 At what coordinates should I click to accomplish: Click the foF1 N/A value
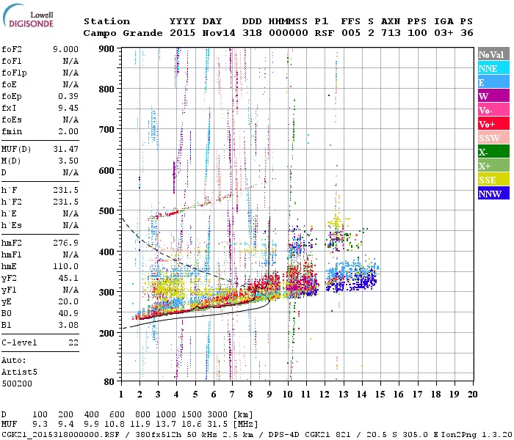point(70,61)
